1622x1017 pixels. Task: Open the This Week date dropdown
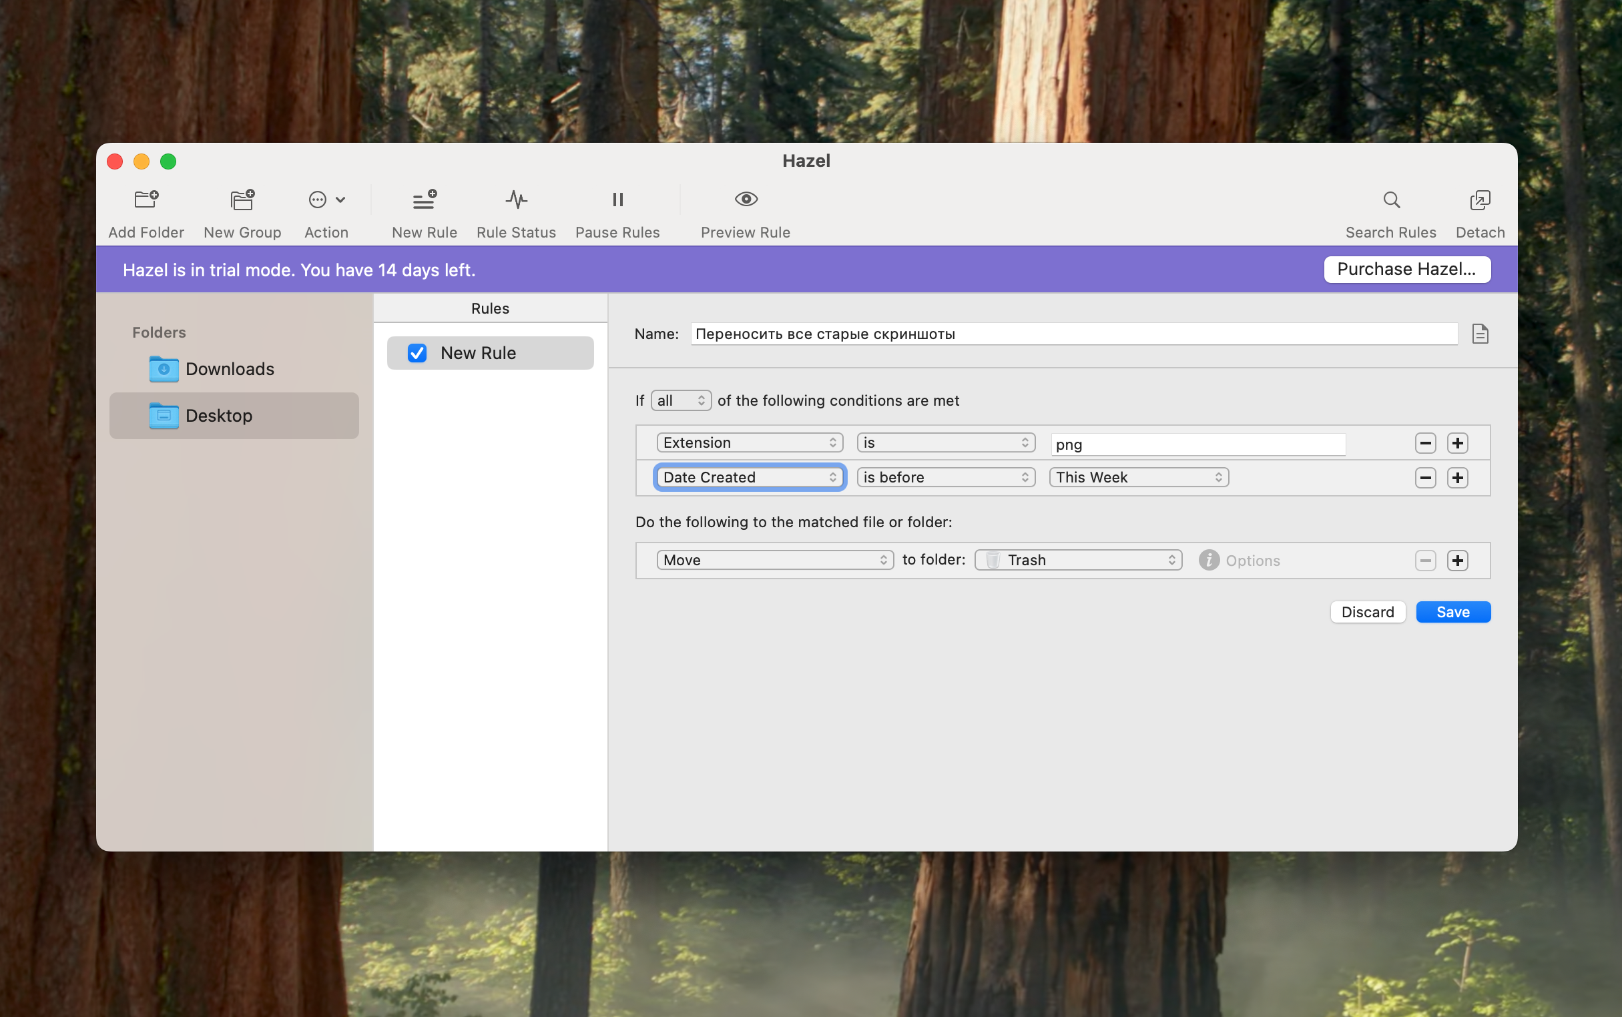[1139, 478]
